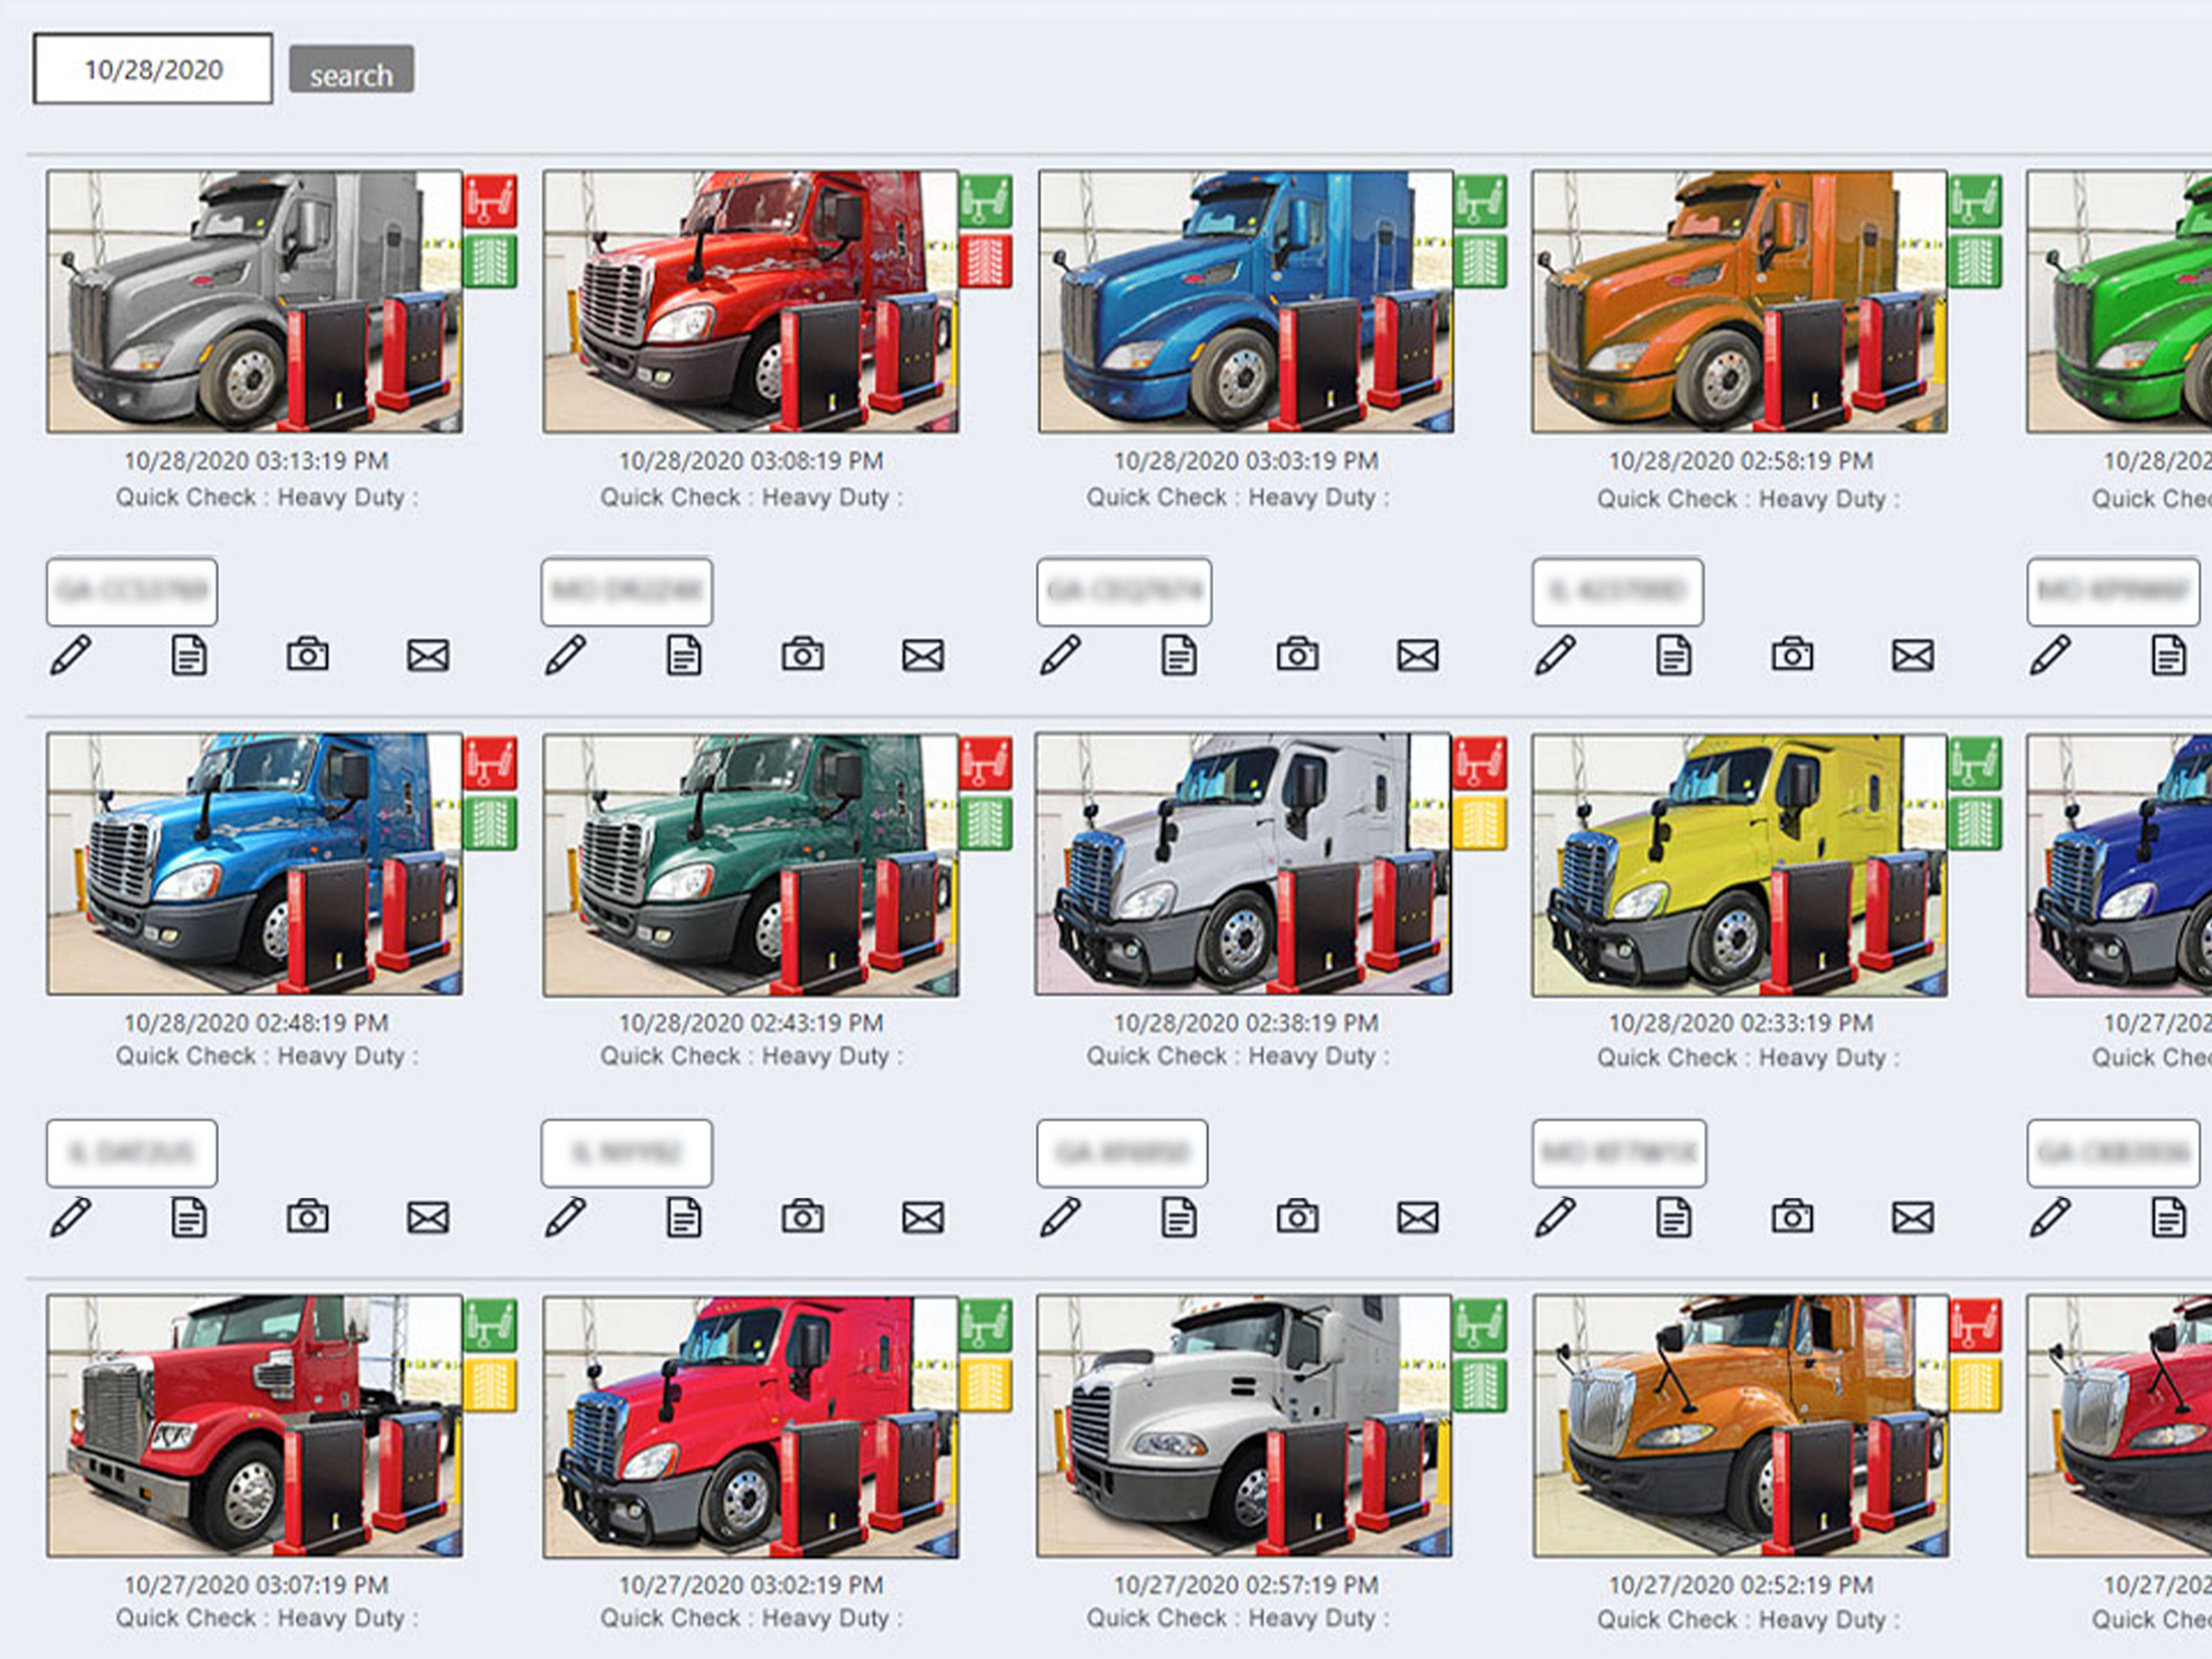The height and width of the screenshot is (1659, 2212).
Task: Edit the 03:13:19 PM record with pencil icon
Action: click(x=71, y=656)
